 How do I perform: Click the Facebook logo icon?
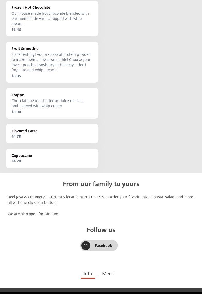[86, 245]
